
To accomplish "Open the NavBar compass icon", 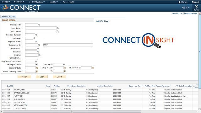I will tap(196, 7).
